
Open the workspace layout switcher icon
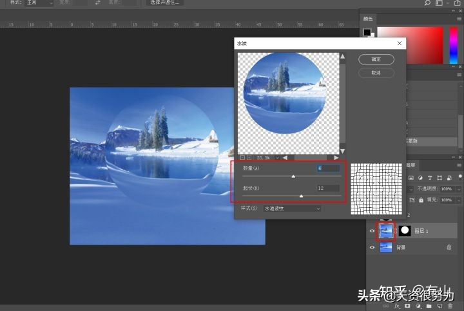pyautogui.click(x=439, y=3)
